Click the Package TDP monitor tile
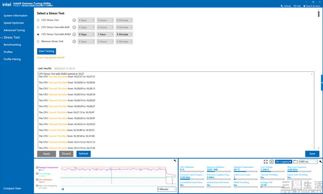The image size is (323, 194). pyautogui.click(x=272, y=184)
